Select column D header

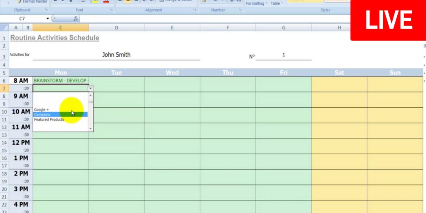116,27
